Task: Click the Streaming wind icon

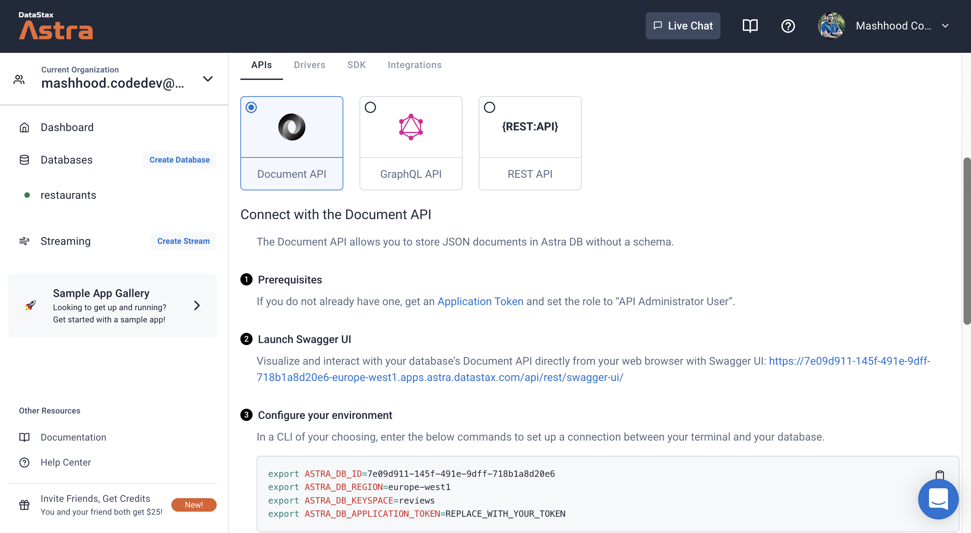Action: coord(24,241)
